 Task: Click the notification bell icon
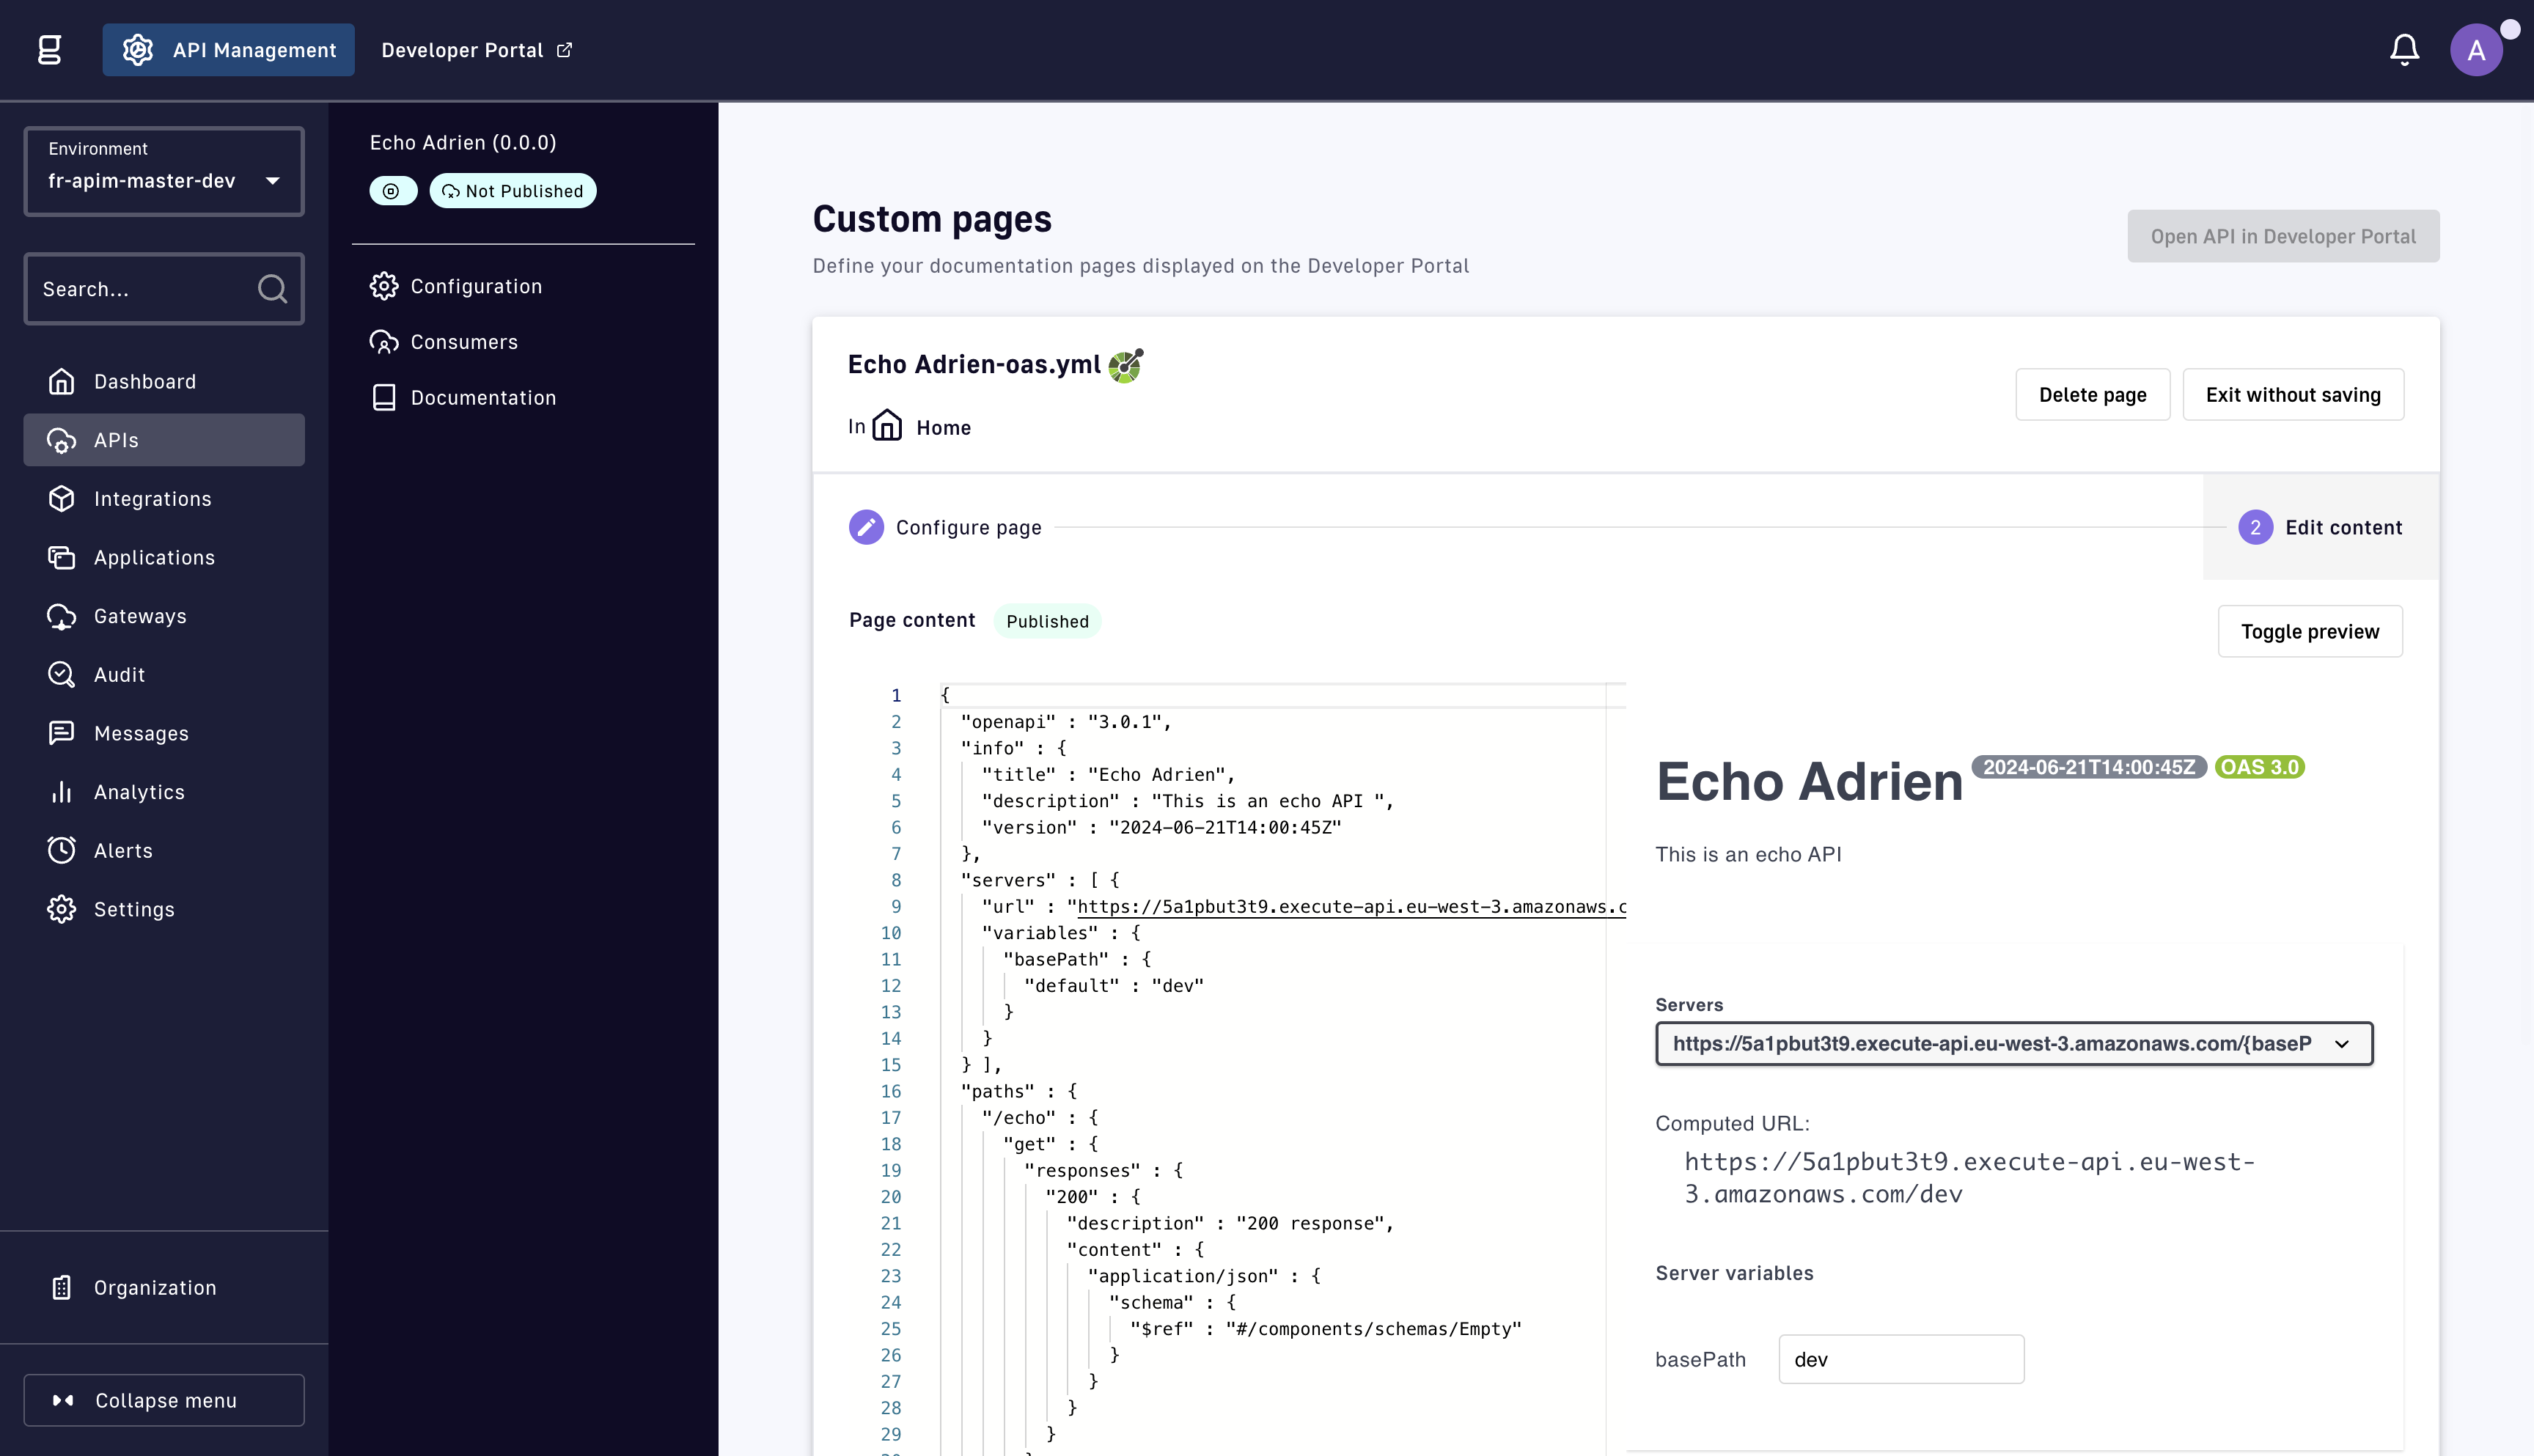pos(2404,50)
